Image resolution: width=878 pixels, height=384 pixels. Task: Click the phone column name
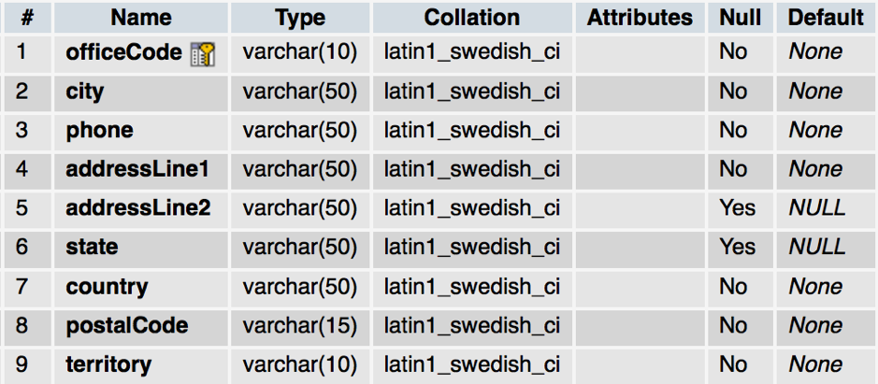[x=99, y=131]
